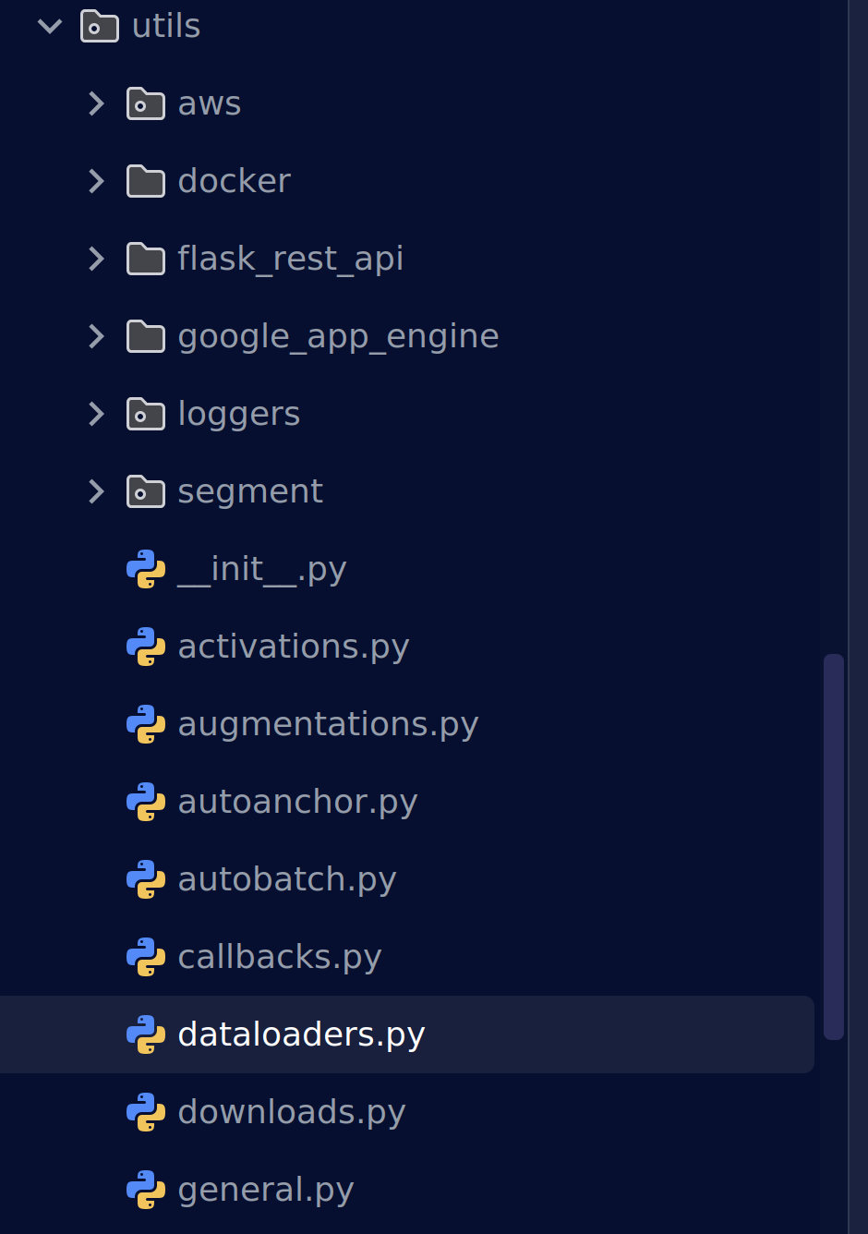Collapse the utils folder chevron
Viewport: 868px width, 1234px height.
50,27
